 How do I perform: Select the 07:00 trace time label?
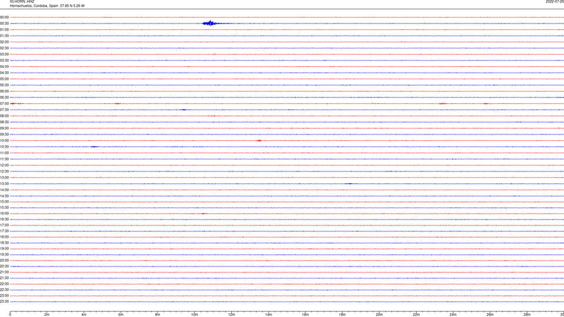4,103
